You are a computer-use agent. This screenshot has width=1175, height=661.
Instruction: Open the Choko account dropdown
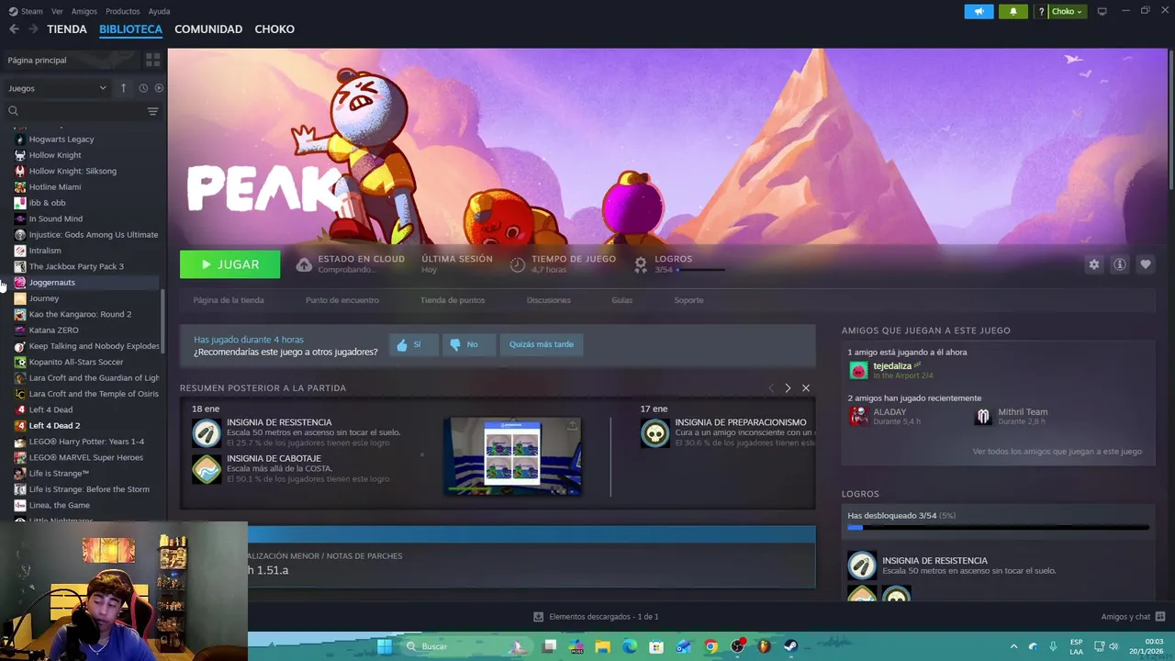click(x=1067, y=11)
